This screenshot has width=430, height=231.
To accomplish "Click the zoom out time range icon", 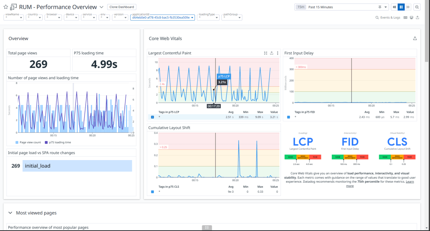I will [417, 7].
